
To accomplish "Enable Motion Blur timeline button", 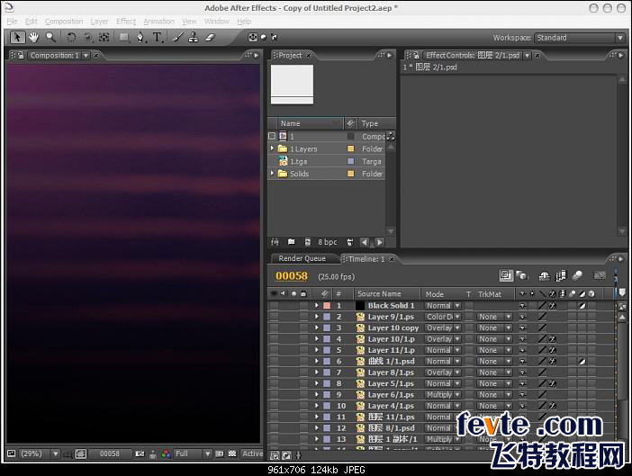I will click(577, 276).
